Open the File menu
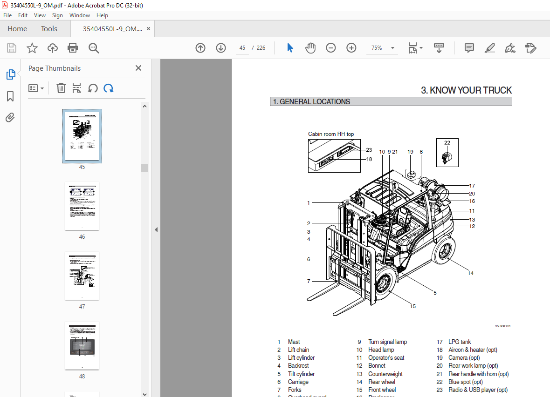Viewport: 550px width, 397px height. pos(7,15)
